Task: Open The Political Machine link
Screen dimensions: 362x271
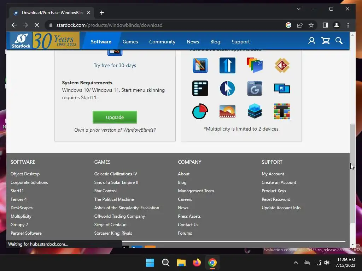Action: point(114,199)
